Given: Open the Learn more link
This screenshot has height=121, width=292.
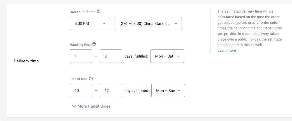Looking at the screenshot, I should point(226,51).
